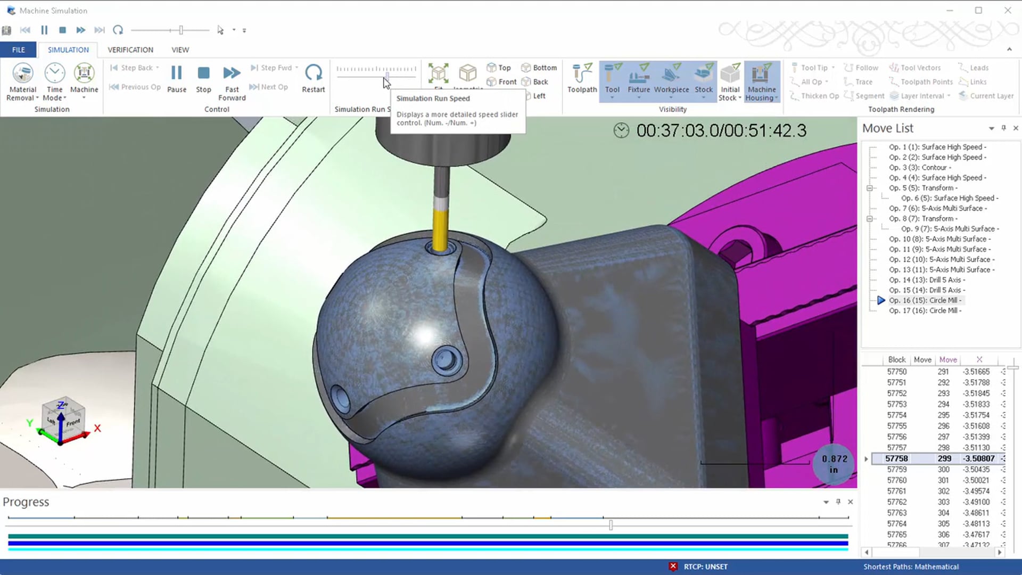The image size is (1022, 575).
Task: Click the SIMULATION ribbon tab
Action: [68, 49]
